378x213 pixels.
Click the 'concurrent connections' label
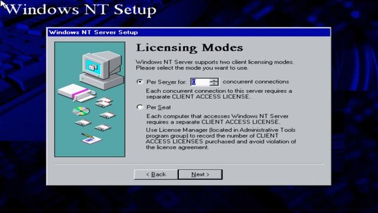click(x=256, y=82)
